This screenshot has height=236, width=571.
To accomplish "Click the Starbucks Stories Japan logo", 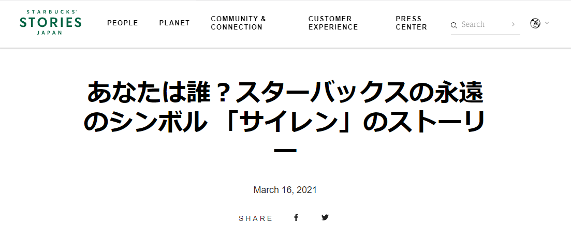I will click(x=50, y=22).
